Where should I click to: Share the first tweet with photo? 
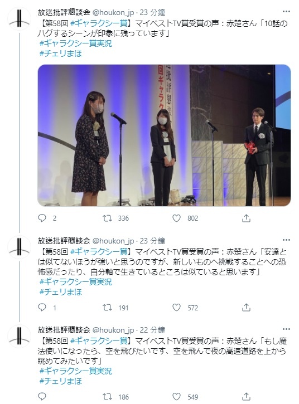tap(246, 218)
